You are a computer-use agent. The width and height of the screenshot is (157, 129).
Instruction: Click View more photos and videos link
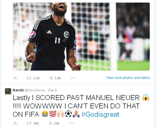(x=128, y=78)
